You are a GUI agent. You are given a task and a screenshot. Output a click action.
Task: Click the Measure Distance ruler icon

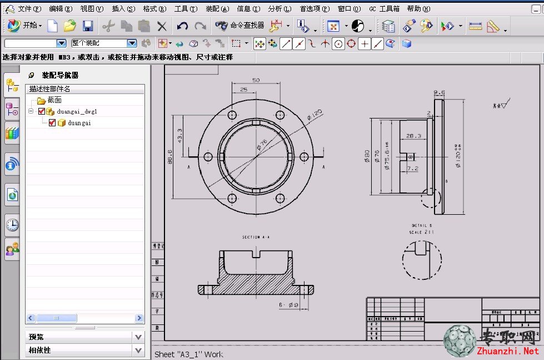pos(475,26)
